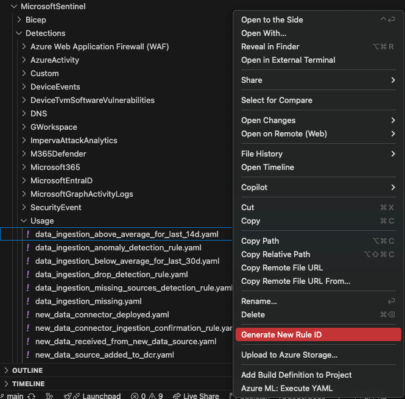
Task: Select Copy Path
Action: pyautogui.click(x=318, y=241)
